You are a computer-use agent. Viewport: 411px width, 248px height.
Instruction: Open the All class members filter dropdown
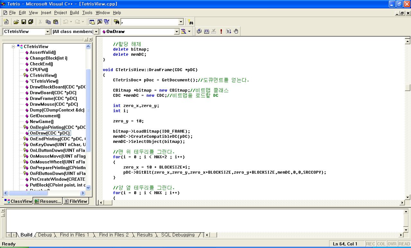[96, 31]
